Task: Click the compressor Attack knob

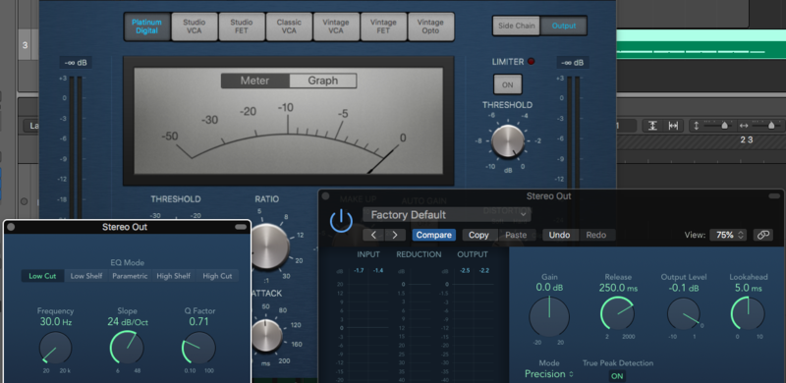Action: 265,336
